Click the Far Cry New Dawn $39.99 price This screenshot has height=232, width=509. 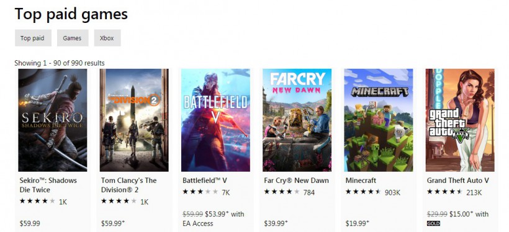(276, 223)
